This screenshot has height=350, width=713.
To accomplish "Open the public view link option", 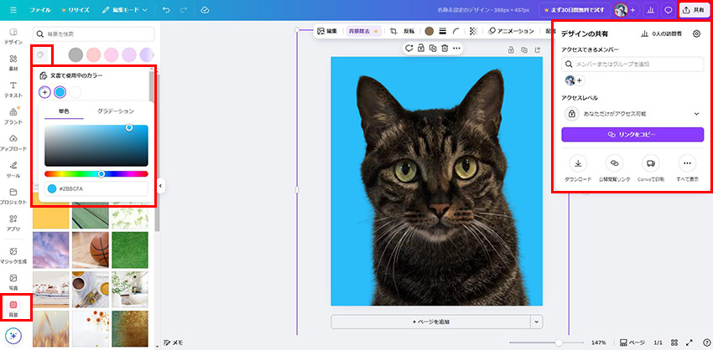I will coord(615,163).
